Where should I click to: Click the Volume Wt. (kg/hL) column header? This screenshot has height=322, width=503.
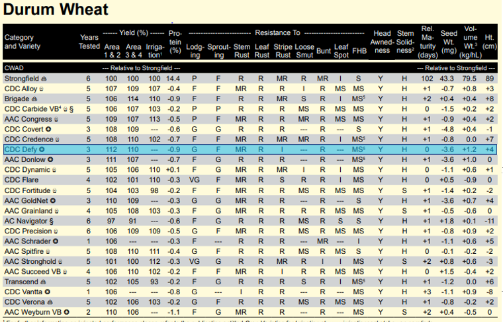[471, 42]
